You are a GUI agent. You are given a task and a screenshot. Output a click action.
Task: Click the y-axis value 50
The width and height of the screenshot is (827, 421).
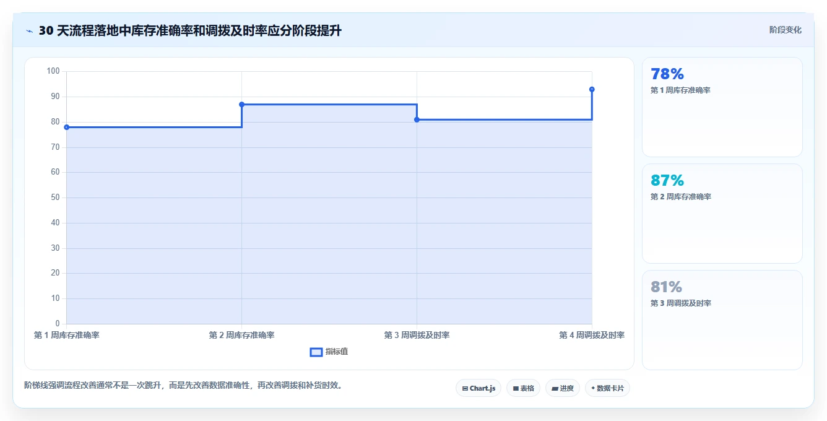[55, 197]
